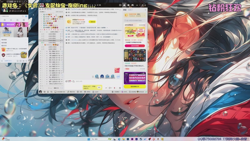
Task: Click the record circle button in channel bottom bar
Action: coord(80,92)
